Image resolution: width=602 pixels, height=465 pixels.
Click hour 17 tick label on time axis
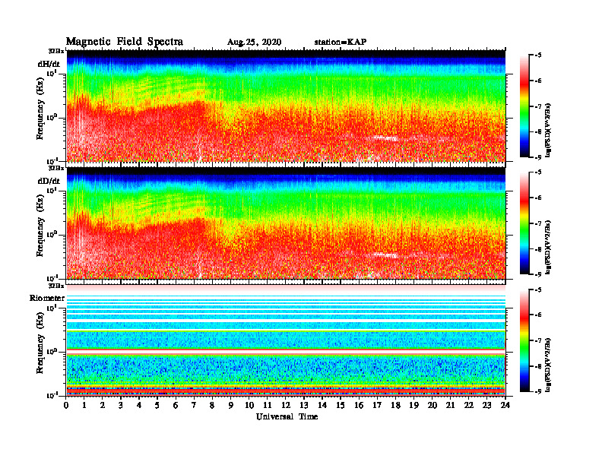tap(377, 405)
